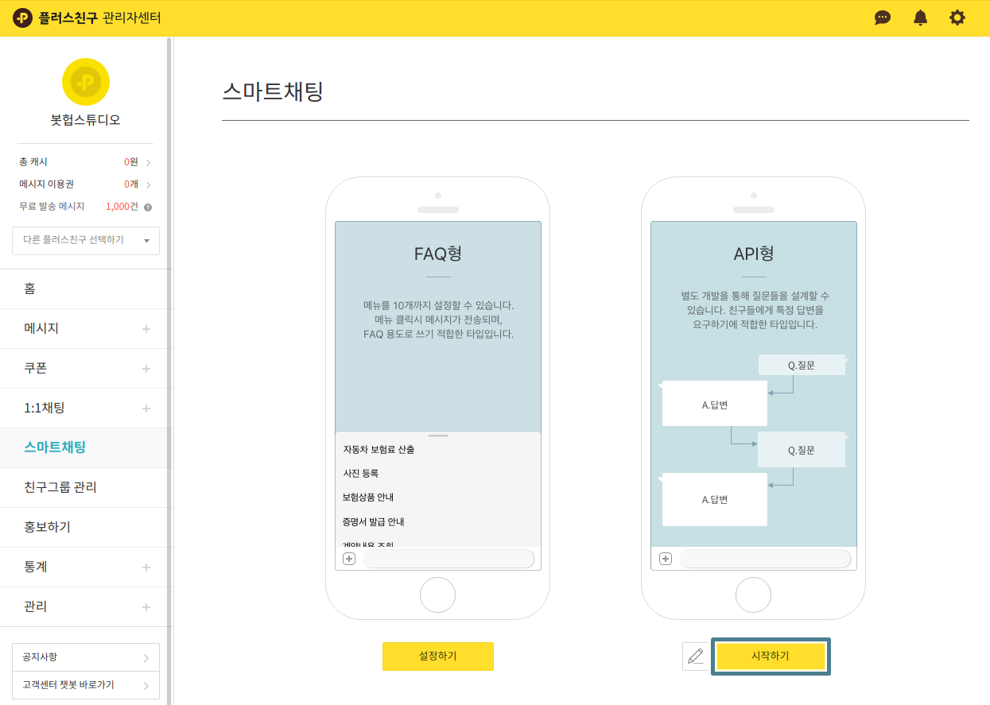This screenshot has width=990, height=705.
Task: Click 보험상품 안내 in FAQ menu
Action: tap(368, 498)
